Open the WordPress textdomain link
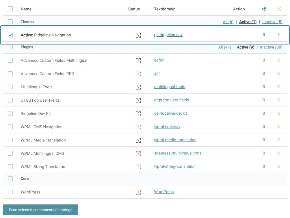The image size is (290, 218). (x=164, y=192)
